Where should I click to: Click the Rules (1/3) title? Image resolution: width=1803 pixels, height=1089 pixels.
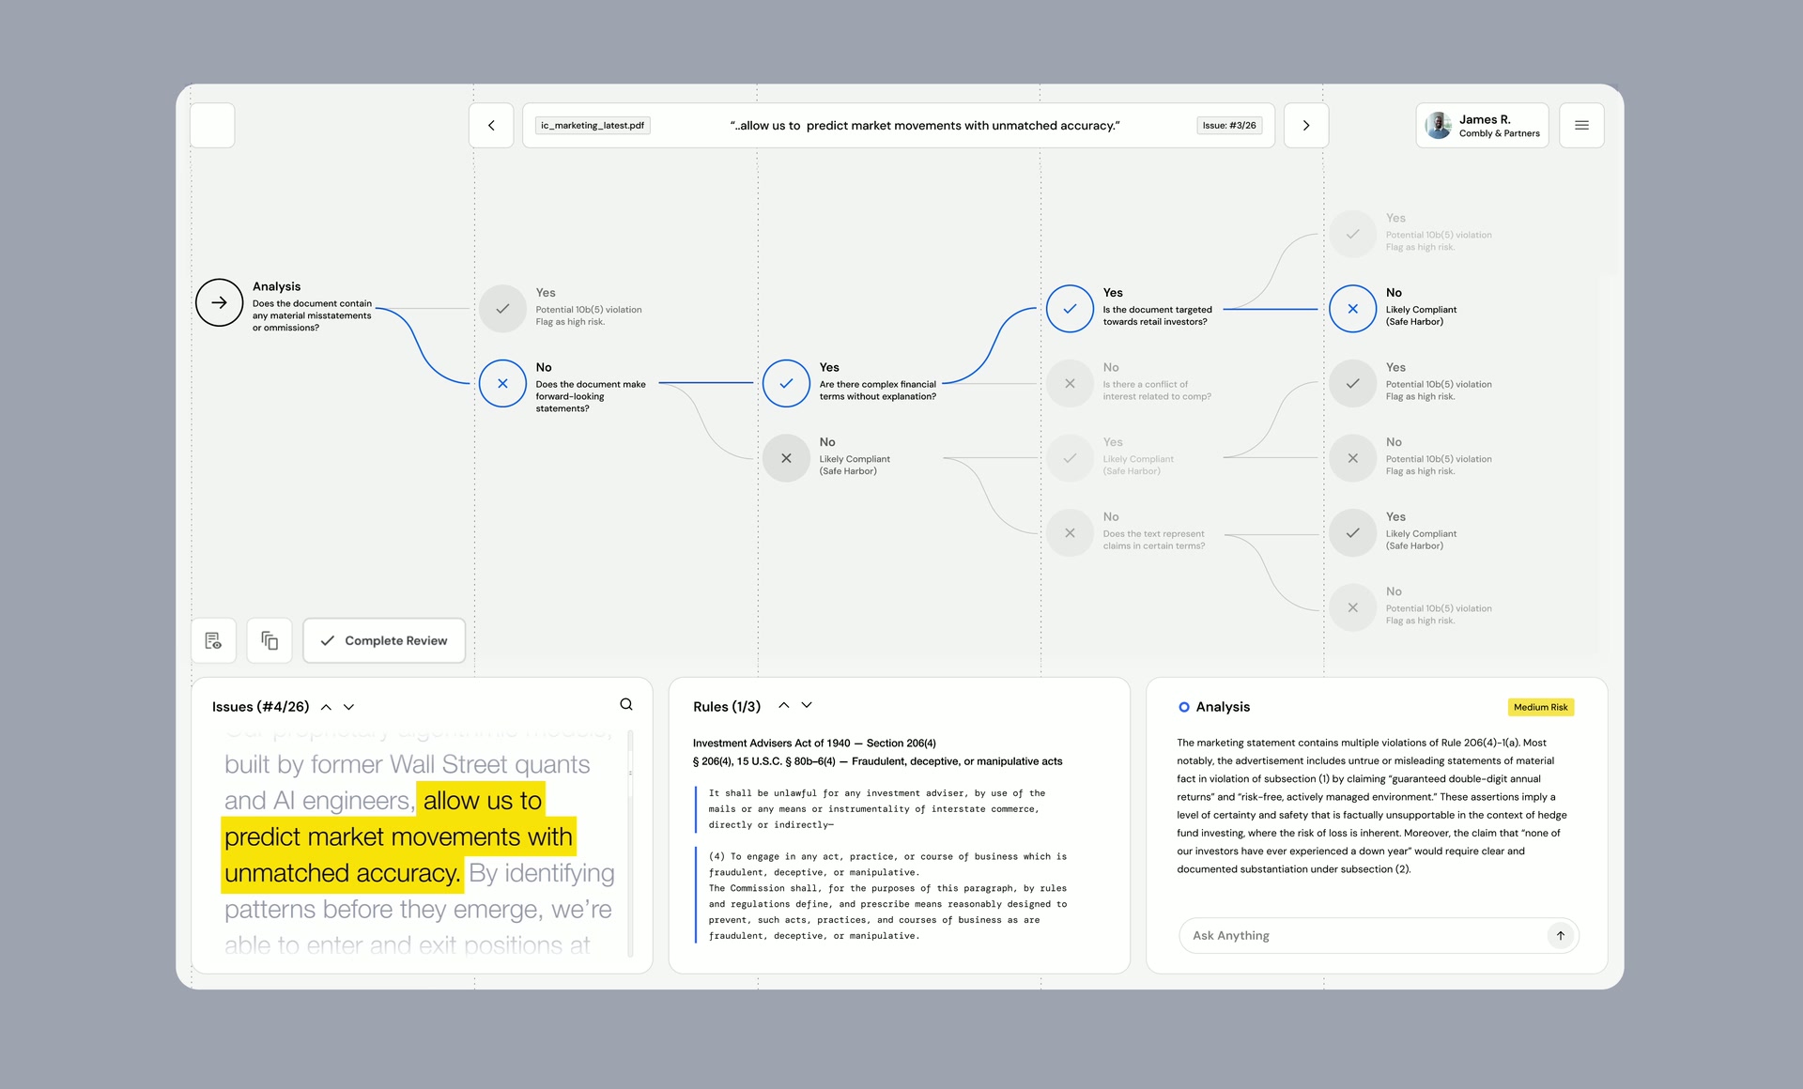(727, 707)
